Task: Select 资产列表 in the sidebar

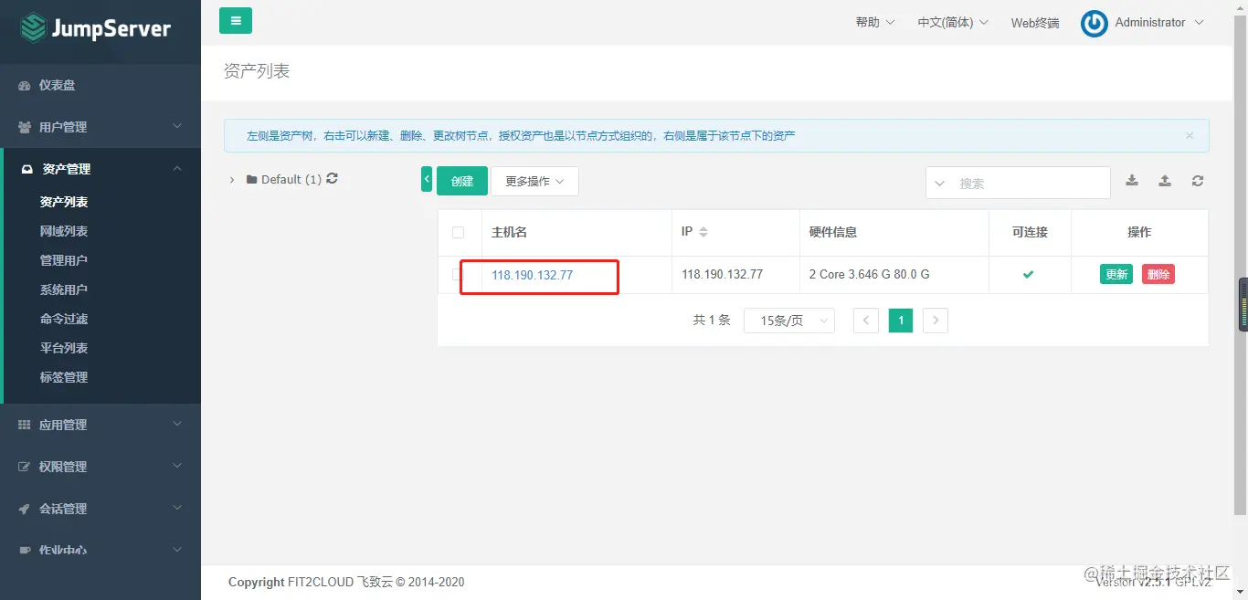Action: coord(64,202)
